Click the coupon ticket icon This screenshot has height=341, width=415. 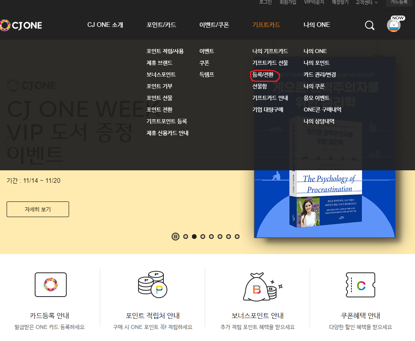click(x=360, y=285)
